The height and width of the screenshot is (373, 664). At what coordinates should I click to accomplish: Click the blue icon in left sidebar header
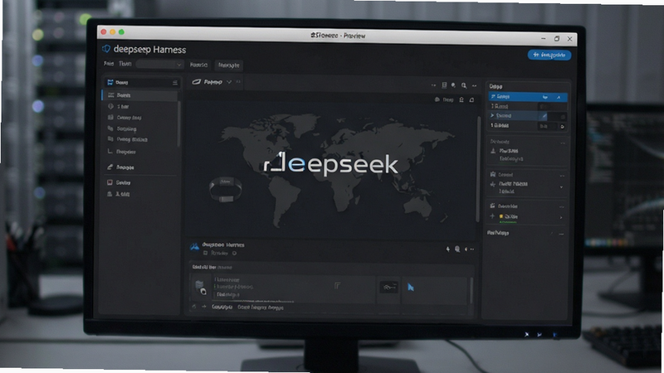110,82
